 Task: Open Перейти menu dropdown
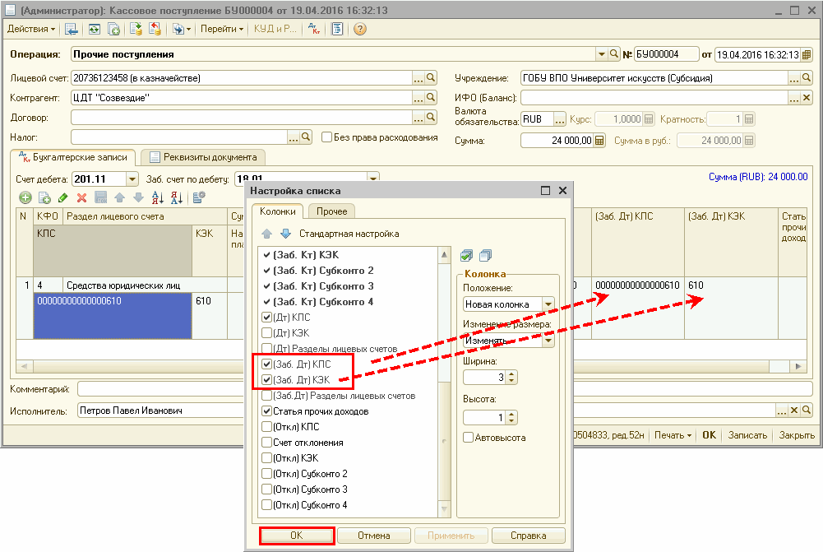point(222,29)
